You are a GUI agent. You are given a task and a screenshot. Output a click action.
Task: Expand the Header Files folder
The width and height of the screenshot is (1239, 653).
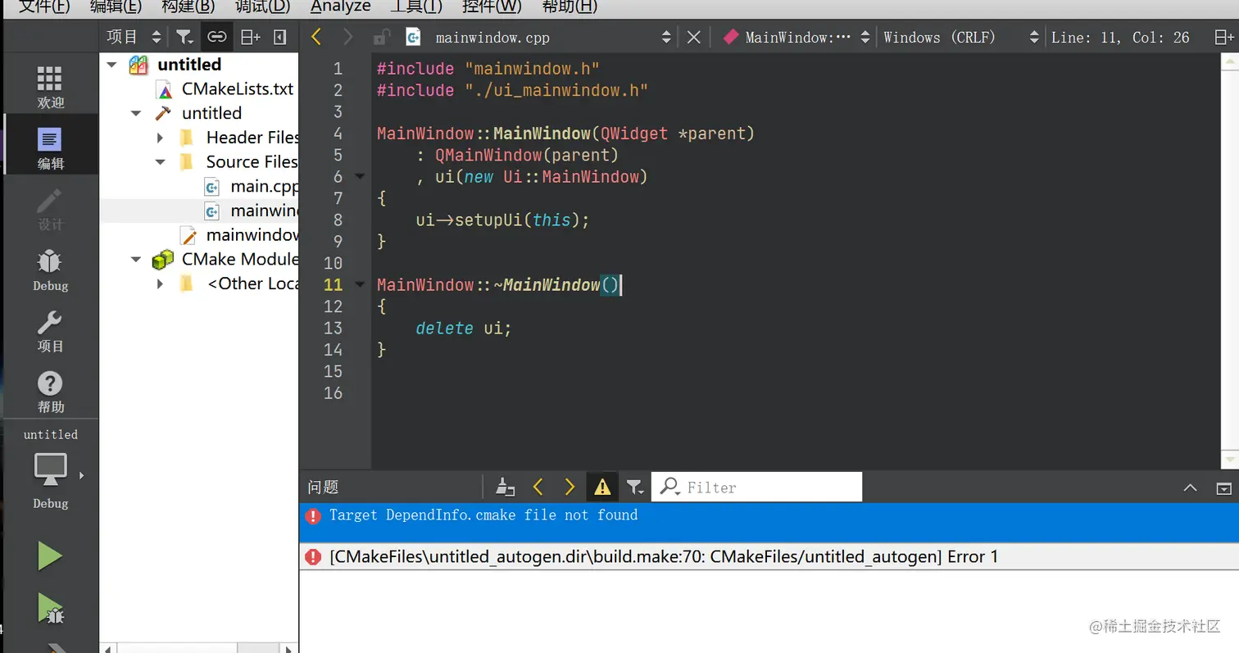161,138
